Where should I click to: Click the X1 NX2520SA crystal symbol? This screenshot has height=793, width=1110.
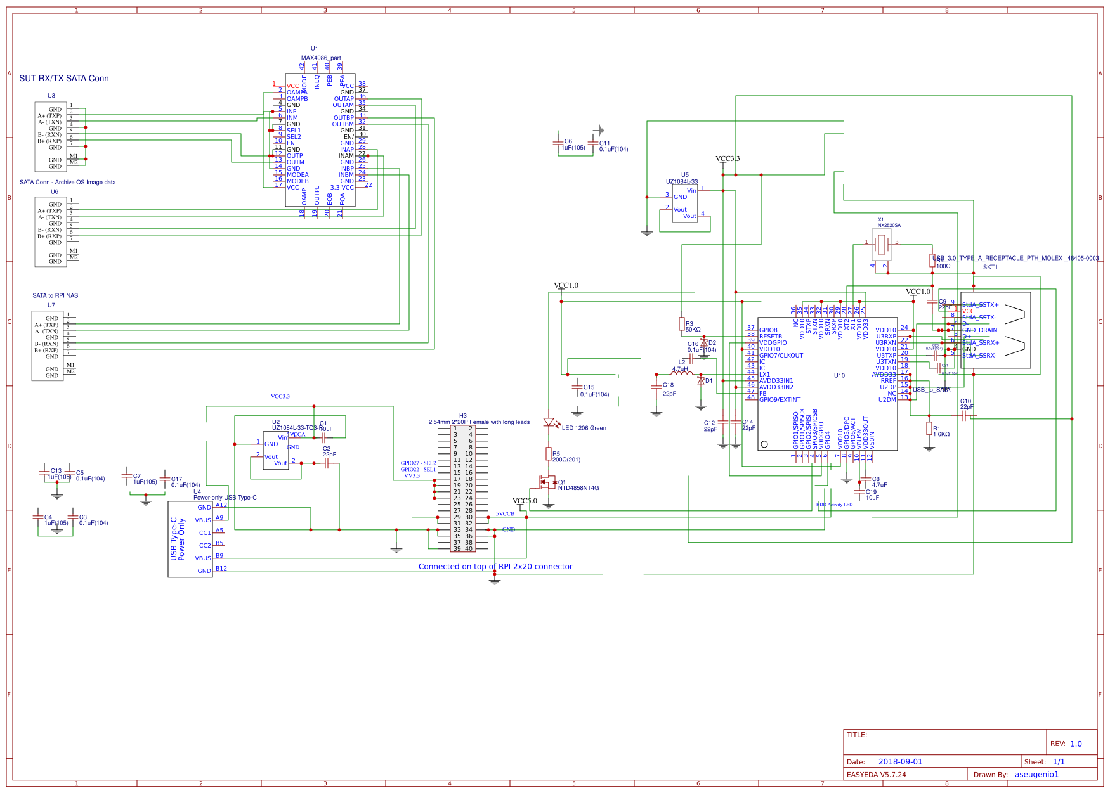click(x=881, y=243)
